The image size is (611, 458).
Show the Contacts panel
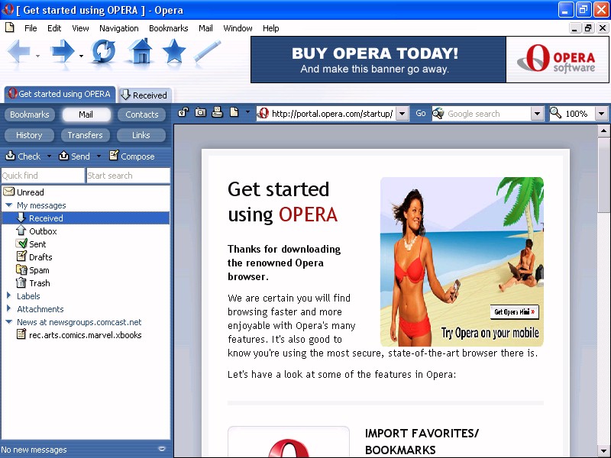[141, 114]
